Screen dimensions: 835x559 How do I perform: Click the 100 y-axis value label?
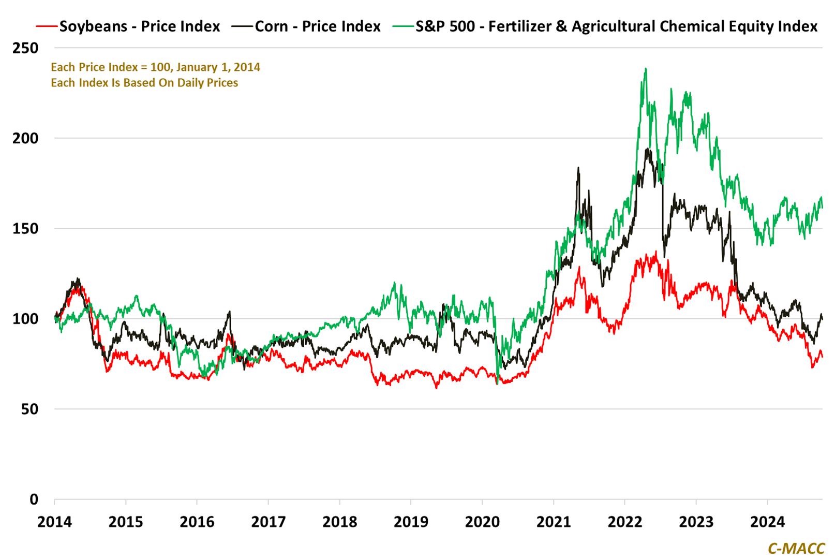pos(25,319)
